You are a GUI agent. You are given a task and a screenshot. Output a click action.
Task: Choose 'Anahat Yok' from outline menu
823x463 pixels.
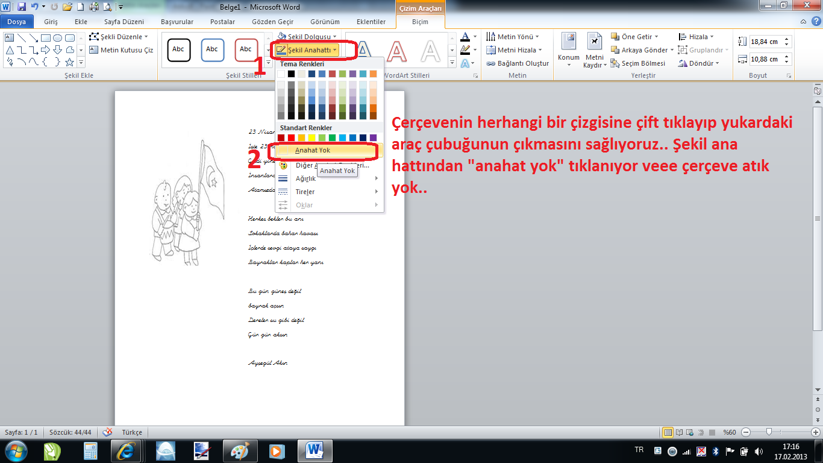tap(312, 151)
